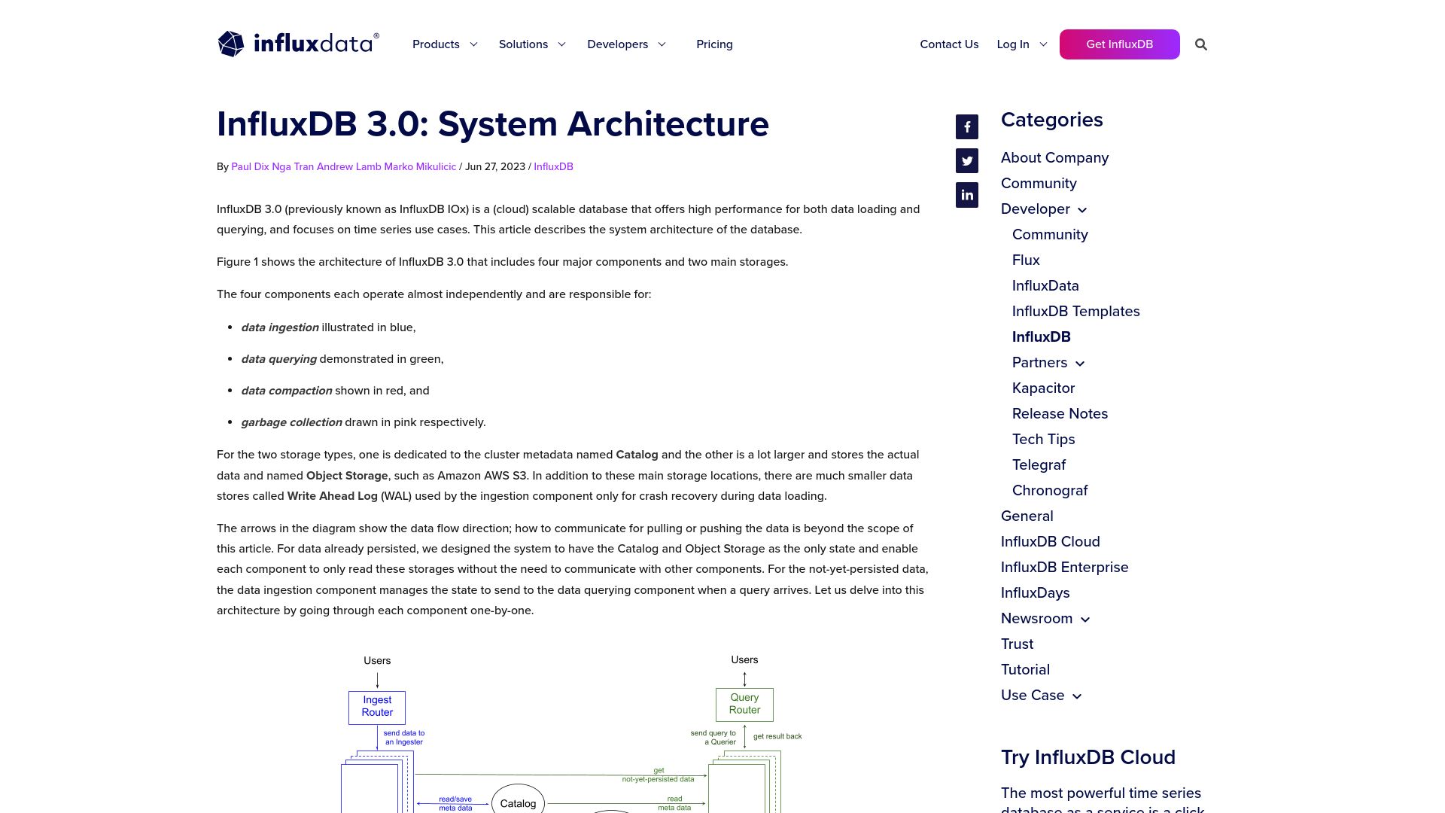Open the Telegraf category
The width and height of the screenshot is (1445, 813).
[1039, 464]
